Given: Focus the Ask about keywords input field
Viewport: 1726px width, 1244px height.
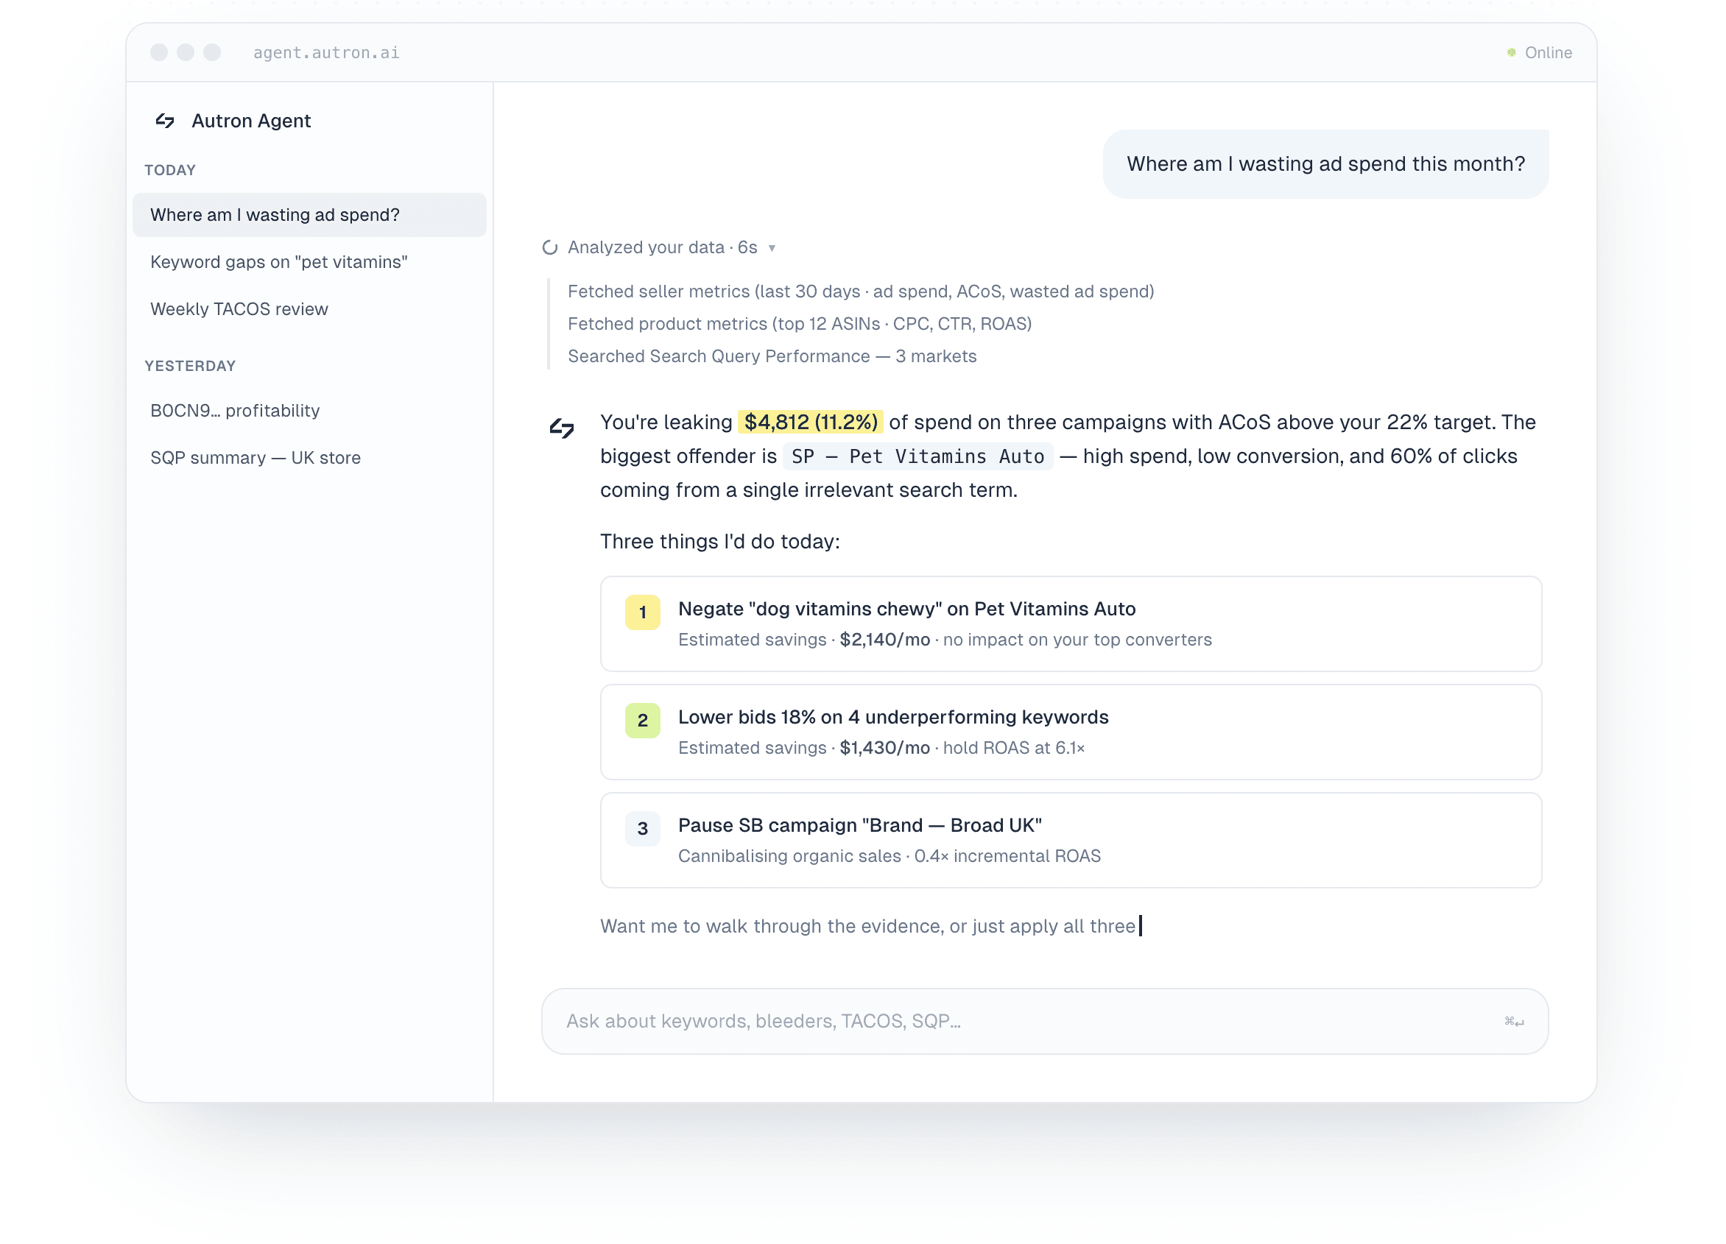Looking at the screenshot, I should (990, 1022).
